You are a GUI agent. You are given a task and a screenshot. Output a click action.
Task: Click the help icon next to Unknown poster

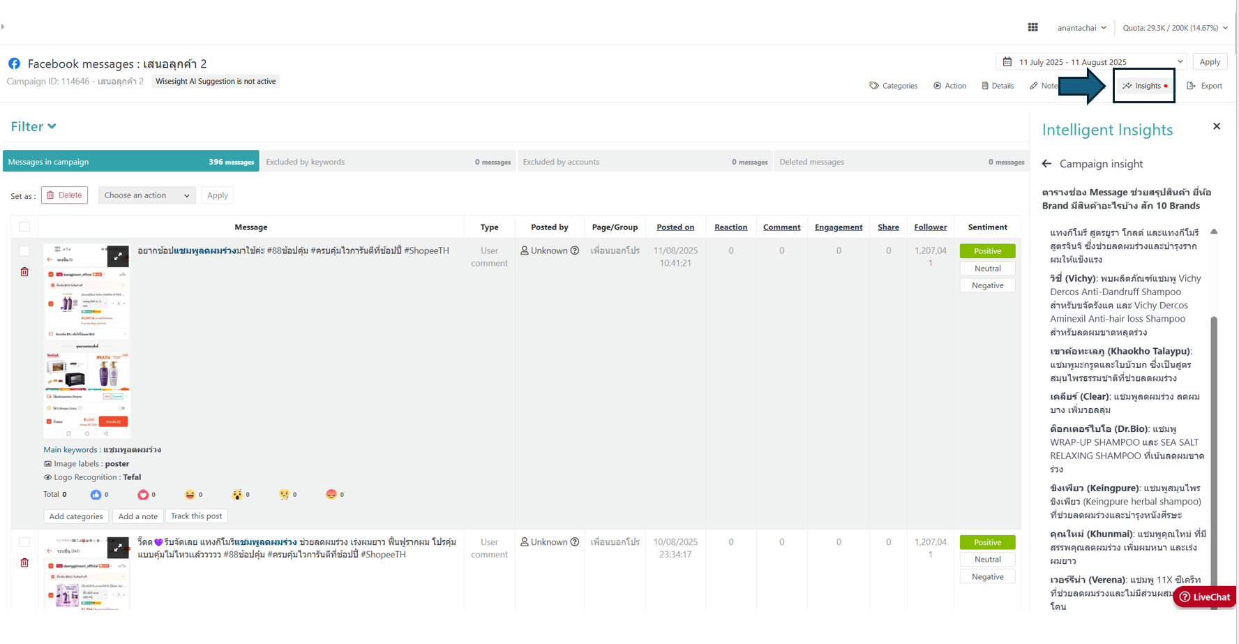coord(575,250)
